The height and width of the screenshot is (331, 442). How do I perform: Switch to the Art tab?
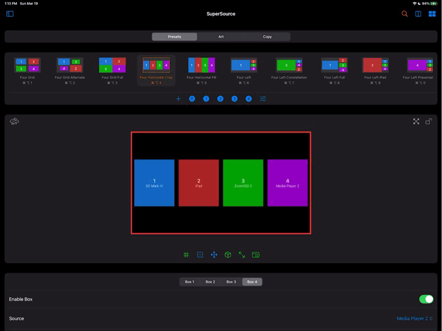coord(220,37)
